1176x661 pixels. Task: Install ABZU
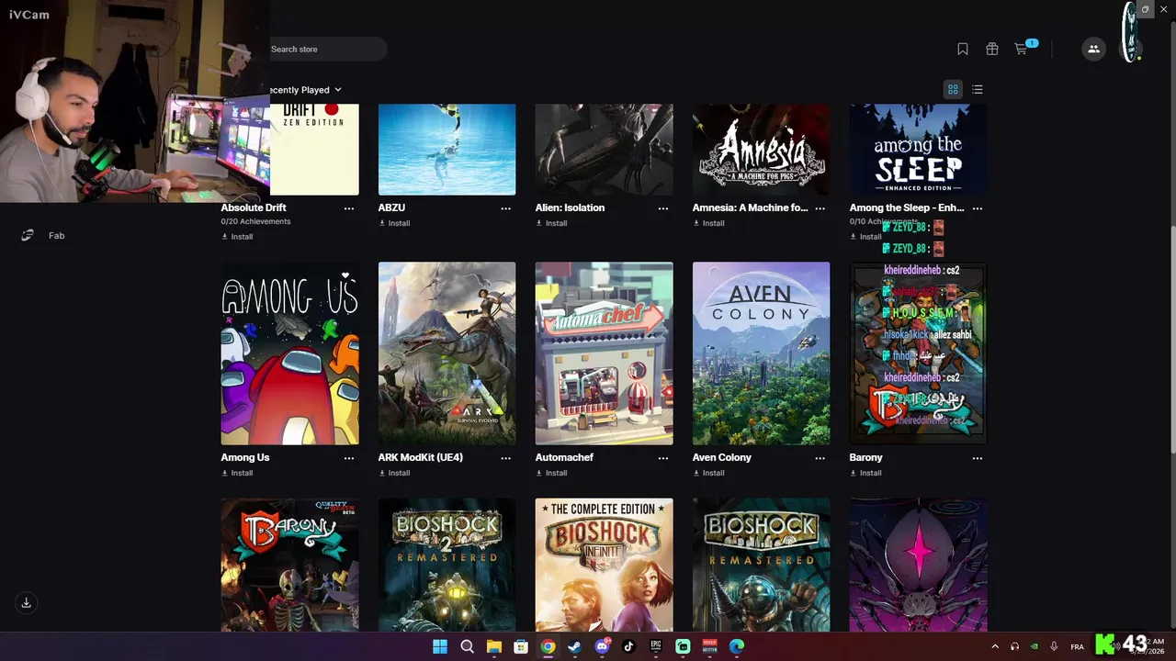(394, 223)
